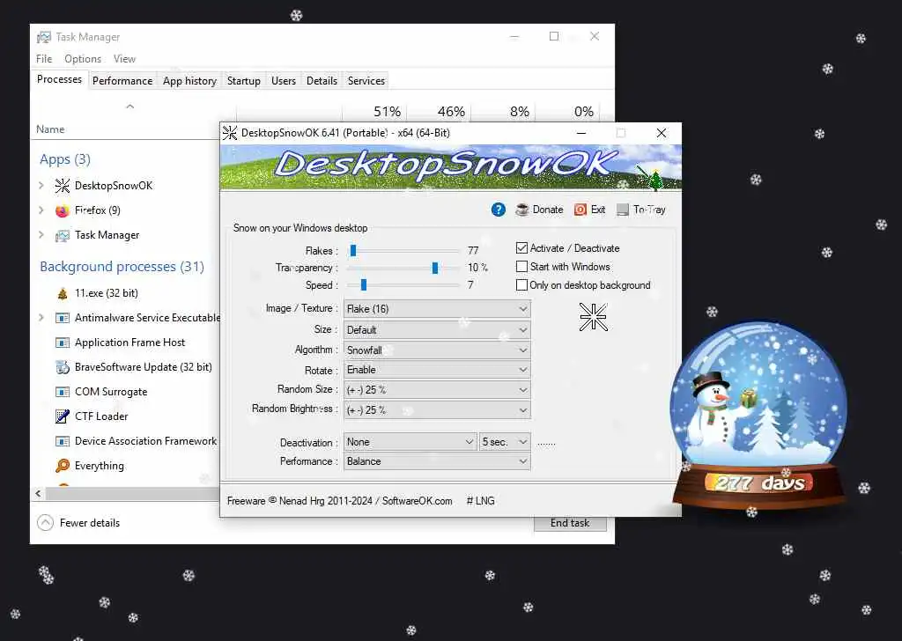Image resolution: width=902 pixels, height=641 pixels.
Task: Click the 8% column header
Action: pos(520,112)
